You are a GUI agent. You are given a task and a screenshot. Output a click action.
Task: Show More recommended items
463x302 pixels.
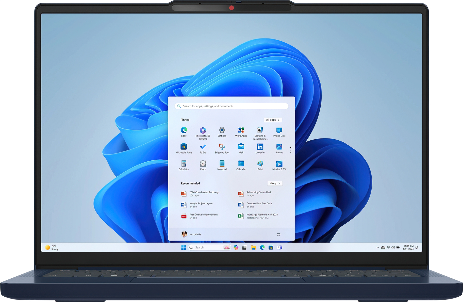pos(275,183)
